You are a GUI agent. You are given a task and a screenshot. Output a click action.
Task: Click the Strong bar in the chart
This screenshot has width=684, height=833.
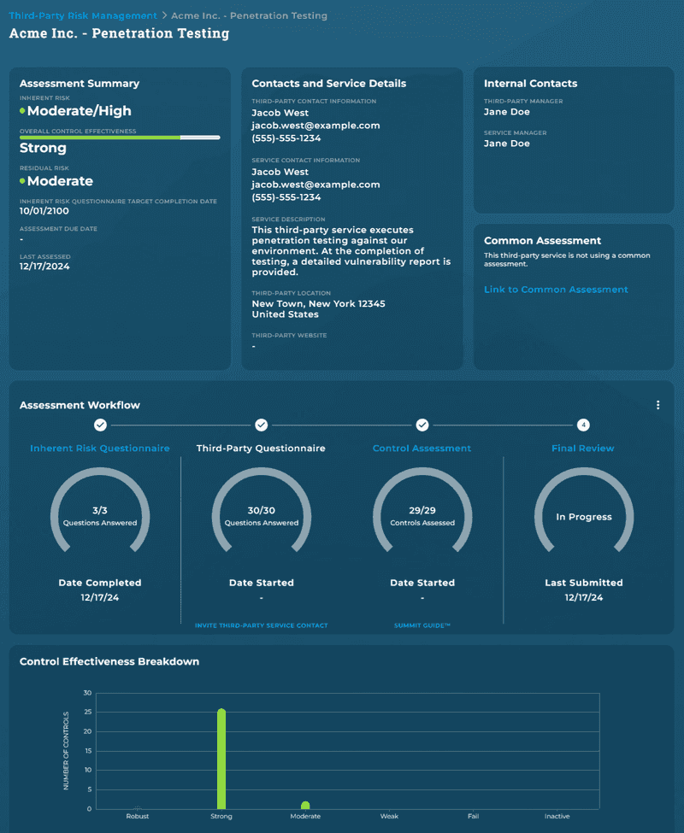(221, 759)
